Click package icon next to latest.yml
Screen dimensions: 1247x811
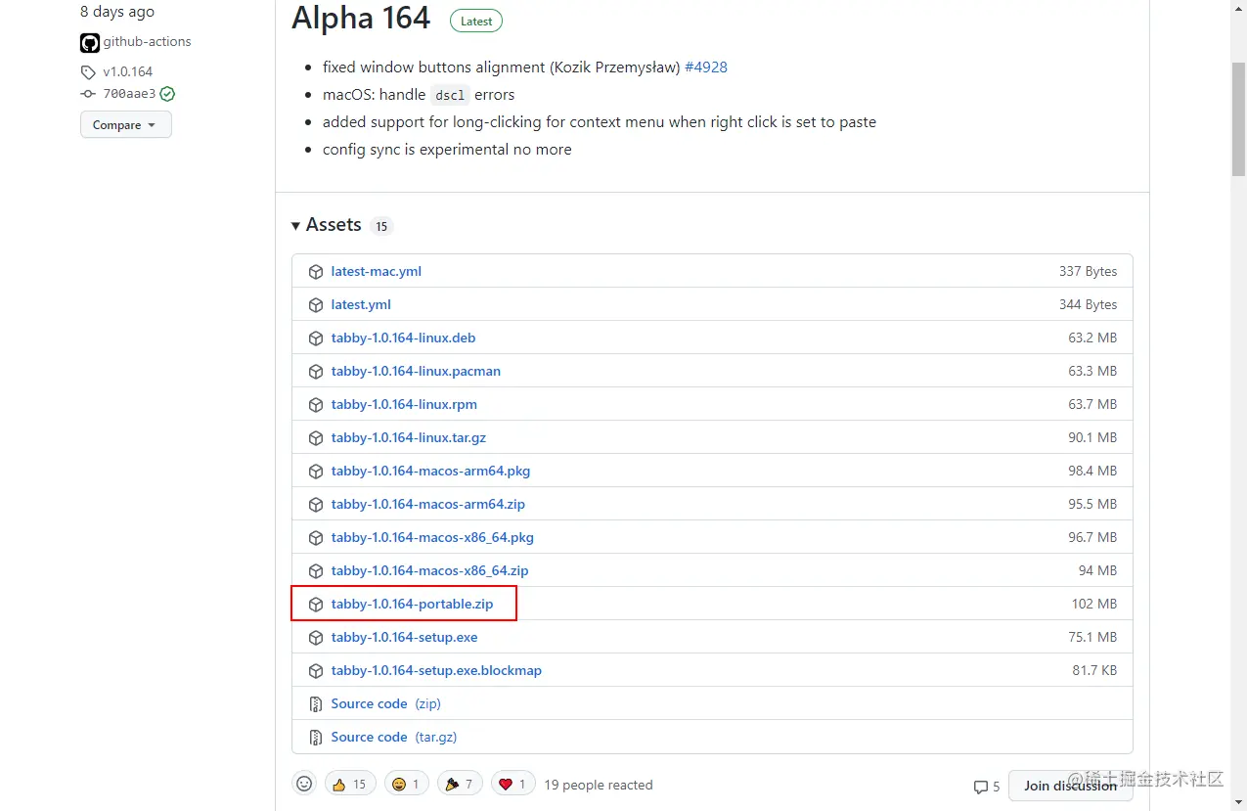[x=316, y=305]
